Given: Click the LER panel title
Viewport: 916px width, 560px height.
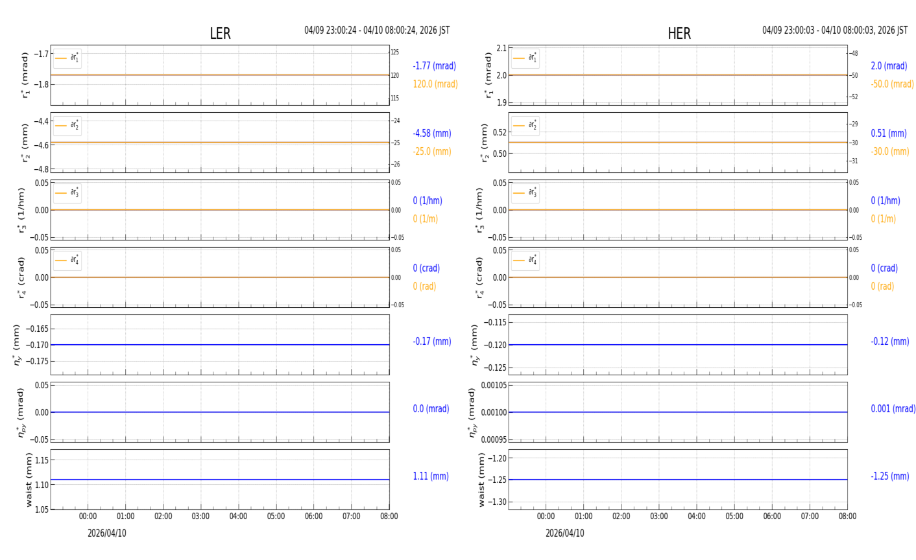Looking at the screenshot, I should point(220,34).
